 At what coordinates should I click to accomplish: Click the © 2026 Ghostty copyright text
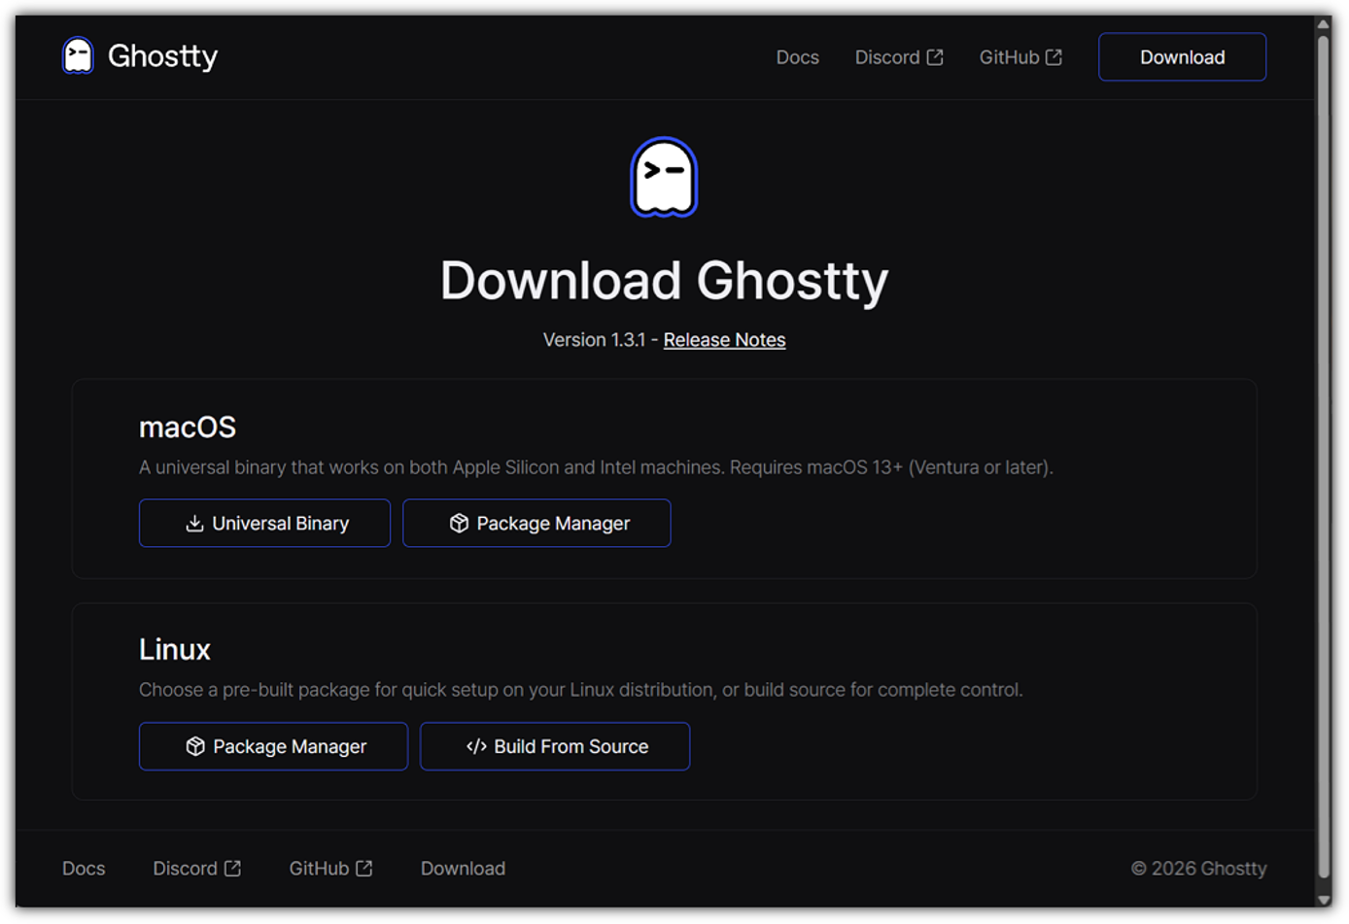pyautogui.click(x=1198, y=869)
